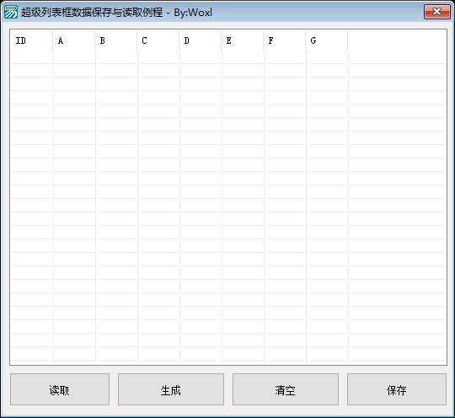Click the window title text

116,13
